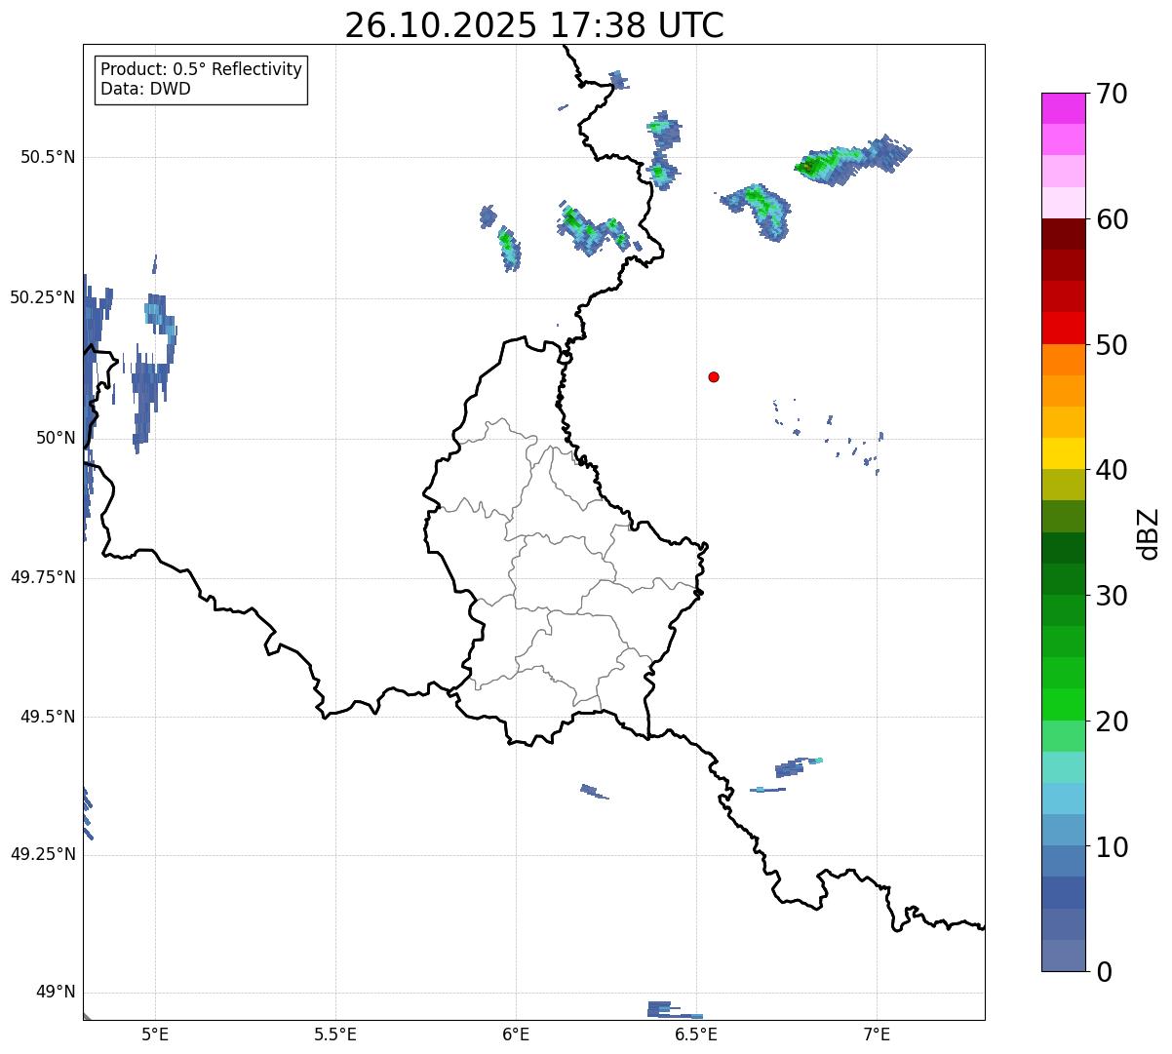1172x1054 pixels.
Task: Click the colorbar "10" tick label
Action: point(1112,847)
